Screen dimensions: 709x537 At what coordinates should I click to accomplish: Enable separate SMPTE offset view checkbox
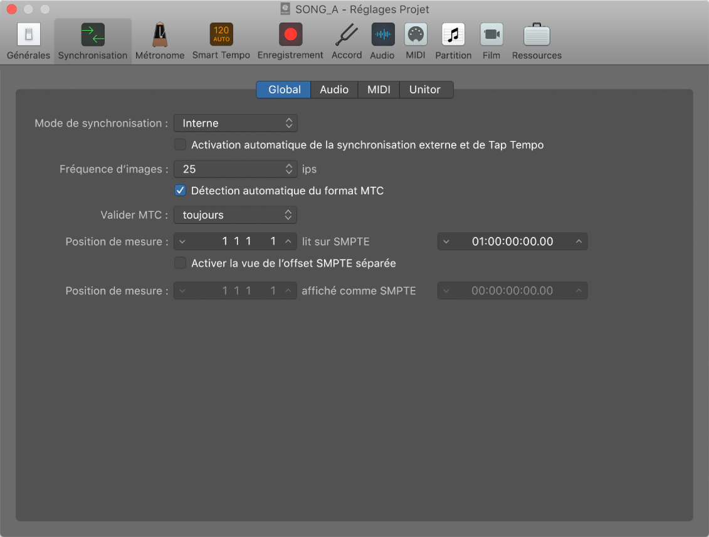[181, 263]
